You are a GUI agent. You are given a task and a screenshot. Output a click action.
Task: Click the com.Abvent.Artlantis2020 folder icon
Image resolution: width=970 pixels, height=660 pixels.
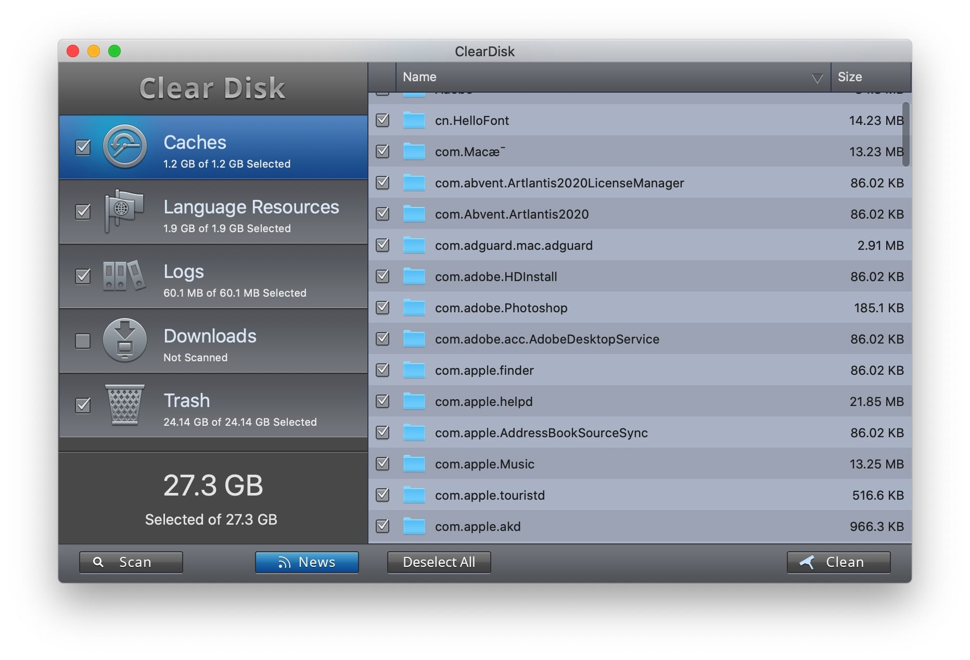[x=414, y=214]
